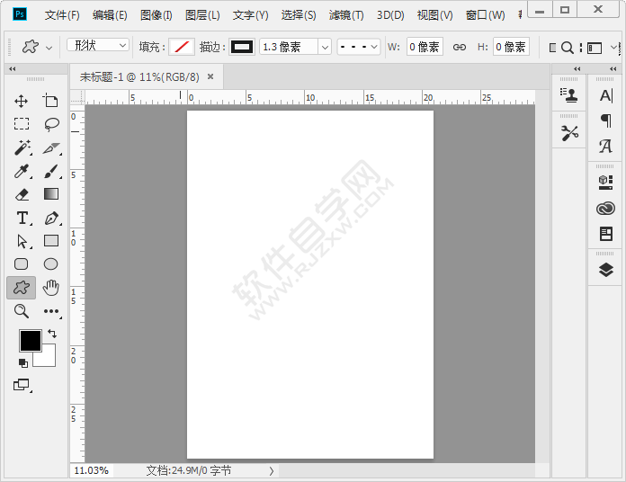Activate the Hand tool
626x482 pixels.
[x=51, y=288]
